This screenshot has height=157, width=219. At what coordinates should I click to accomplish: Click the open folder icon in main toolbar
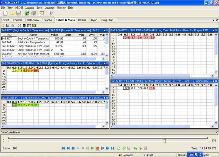(x=11, y=13)
